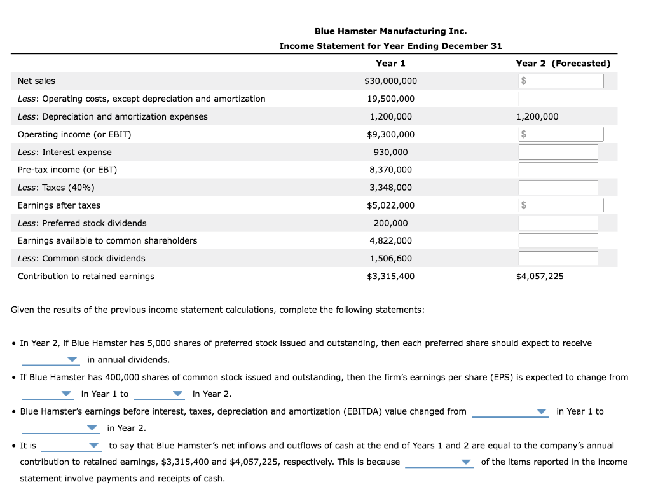Screen dimensions: 651x494
Task: Click the Year 2 (Forecasted) column header
Action: [563, 64]
